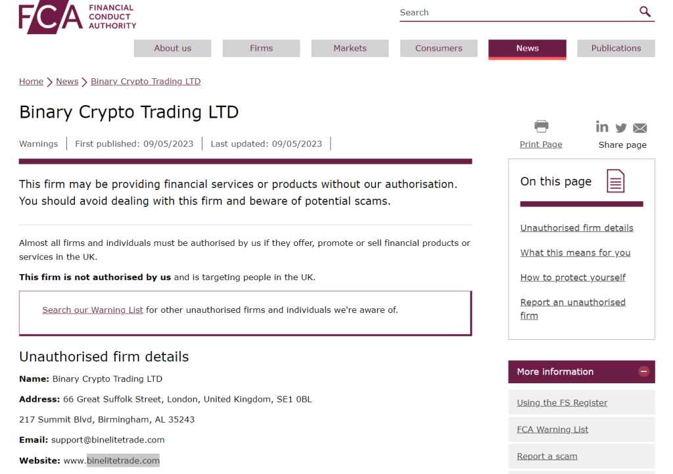
Task: Open How to protect yourself link
Action: (x=572, y=277)
